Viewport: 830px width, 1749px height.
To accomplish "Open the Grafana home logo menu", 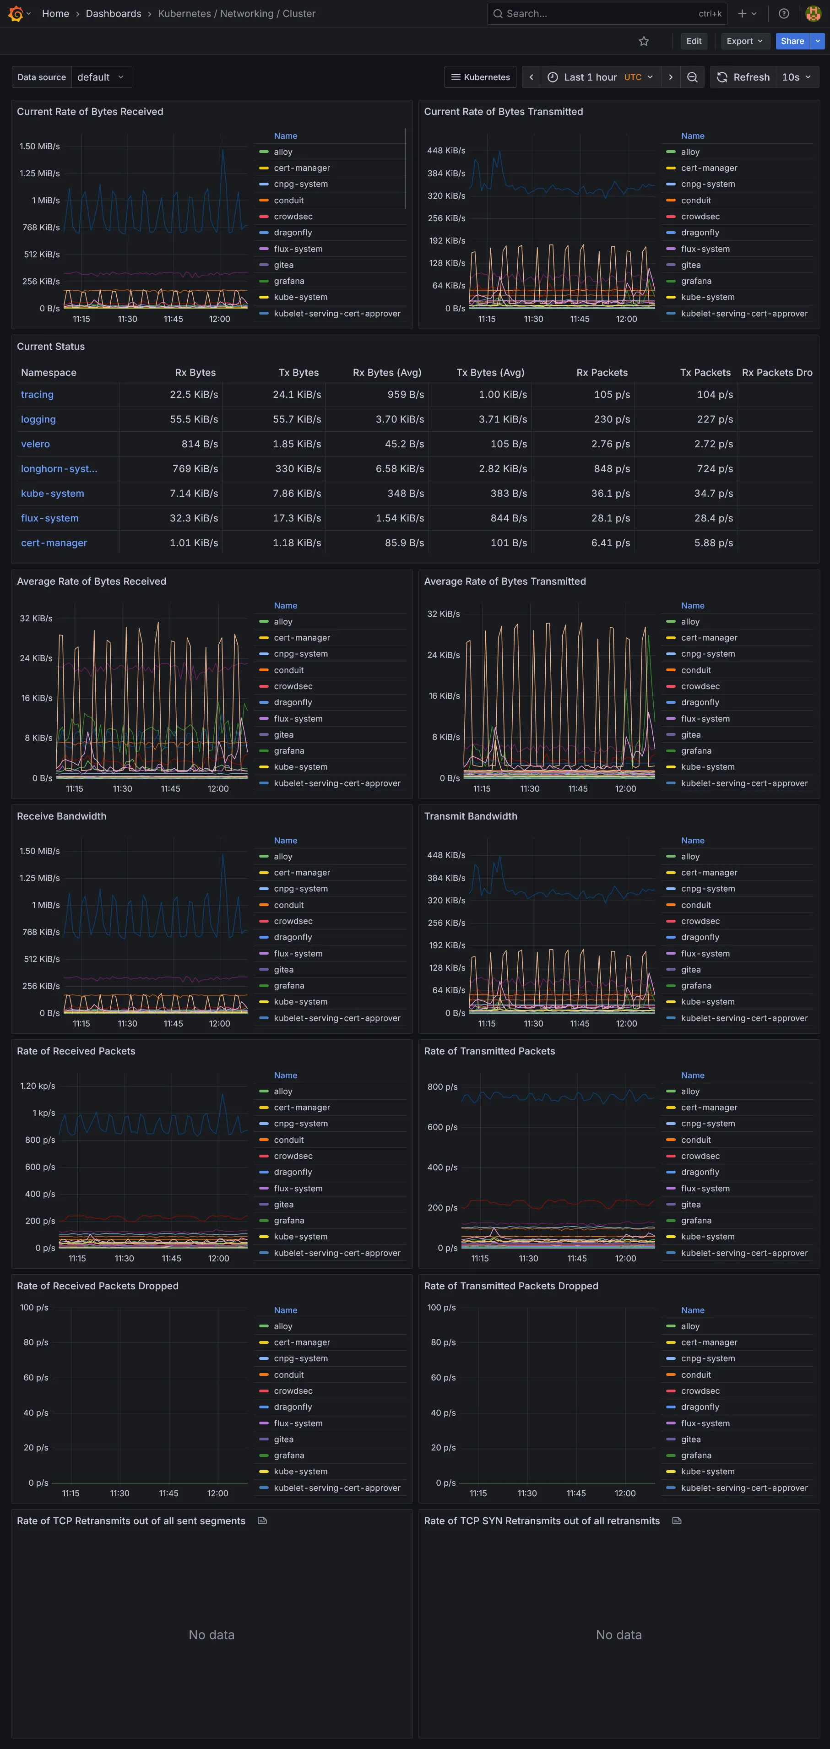I will [16, 14].
